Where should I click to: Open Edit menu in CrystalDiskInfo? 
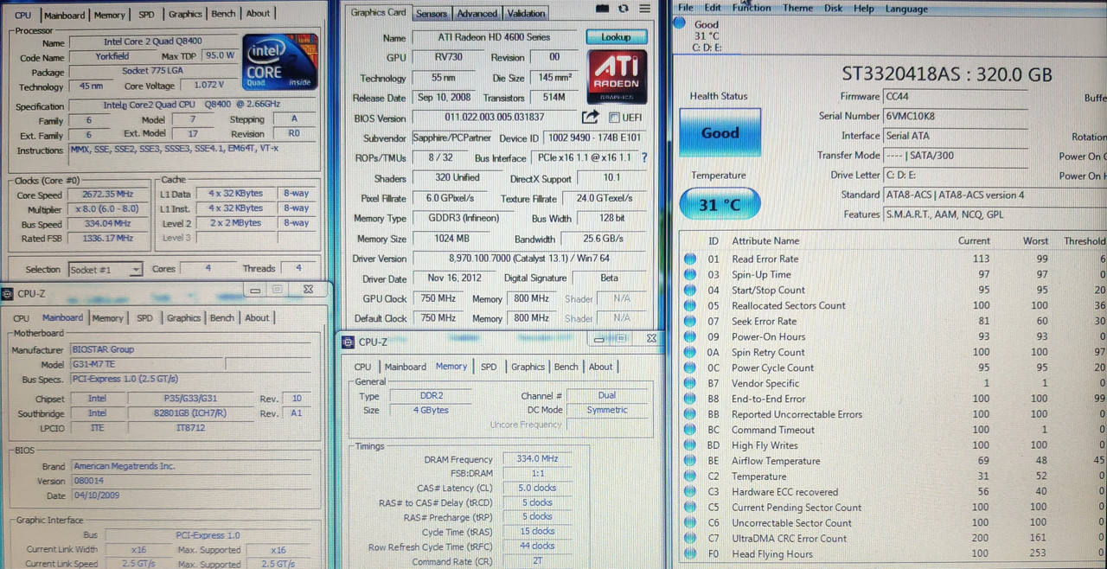pos(713,8)
